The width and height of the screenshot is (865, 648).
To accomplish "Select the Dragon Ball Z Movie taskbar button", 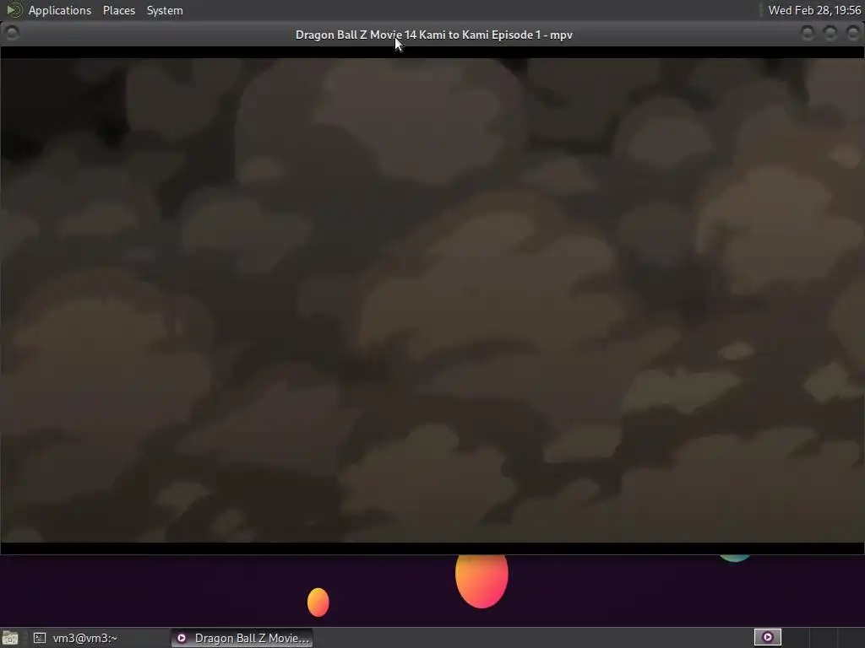I will 242,638.
